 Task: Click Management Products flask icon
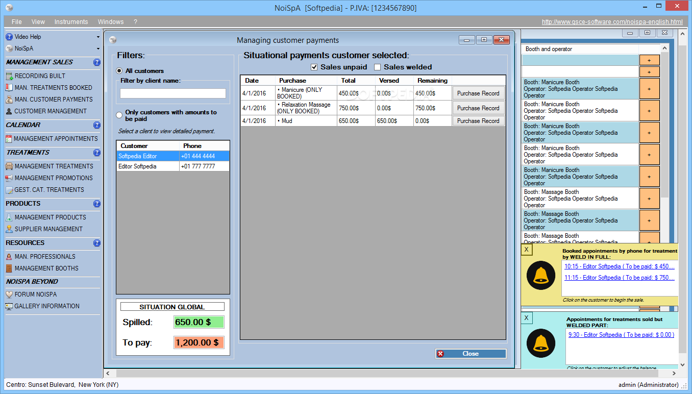pyautogui.click(x=9, y=217)
